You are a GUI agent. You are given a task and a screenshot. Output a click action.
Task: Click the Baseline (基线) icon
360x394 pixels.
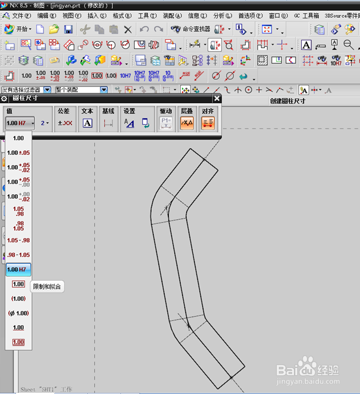[108, 123]
